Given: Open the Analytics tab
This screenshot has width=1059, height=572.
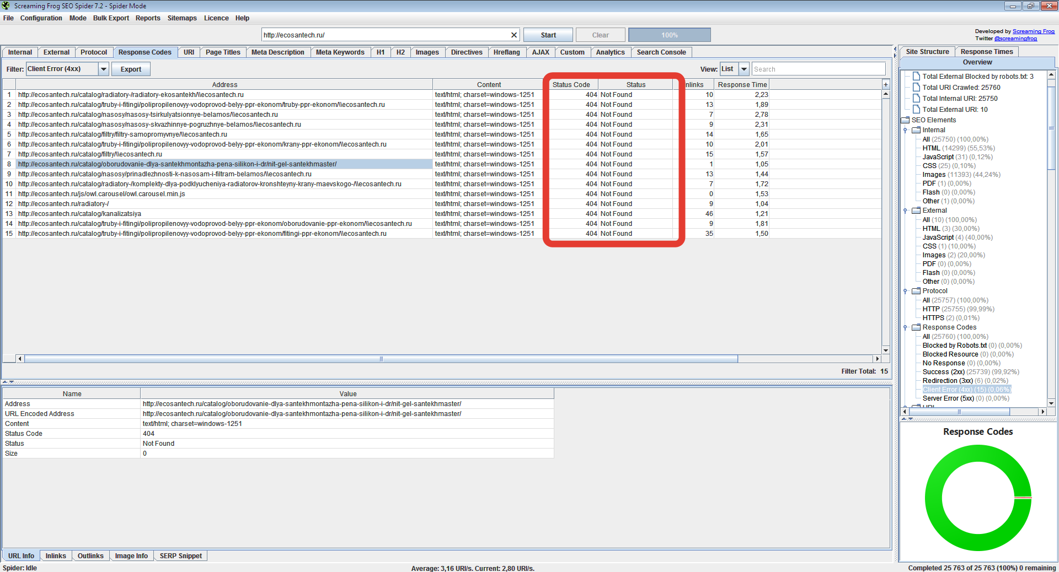Looking at the screenshot, I should (610, 52).
